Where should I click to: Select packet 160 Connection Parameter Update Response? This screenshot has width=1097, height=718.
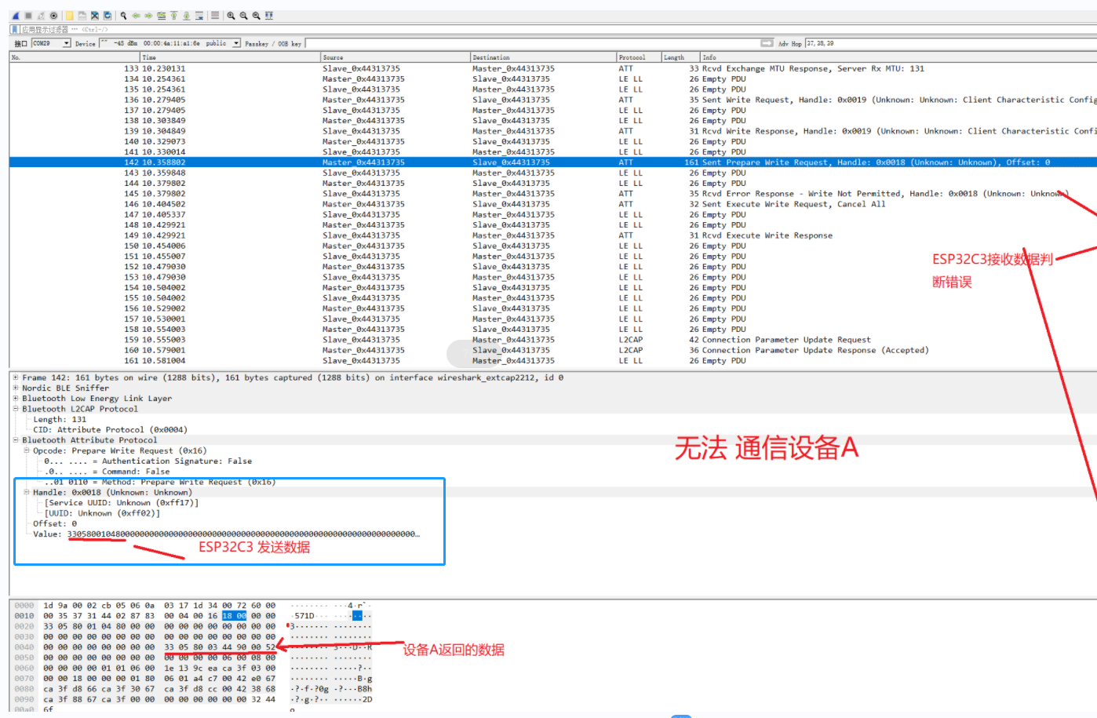click(553, 350)
